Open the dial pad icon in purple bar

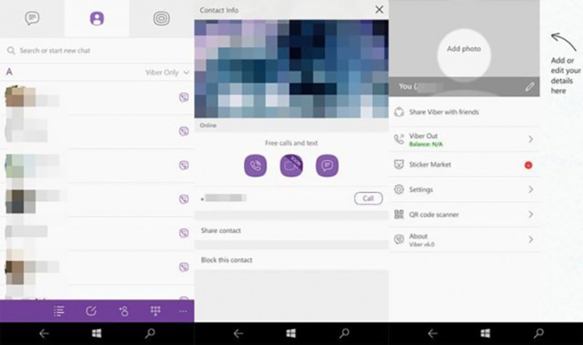coord(156,311)
